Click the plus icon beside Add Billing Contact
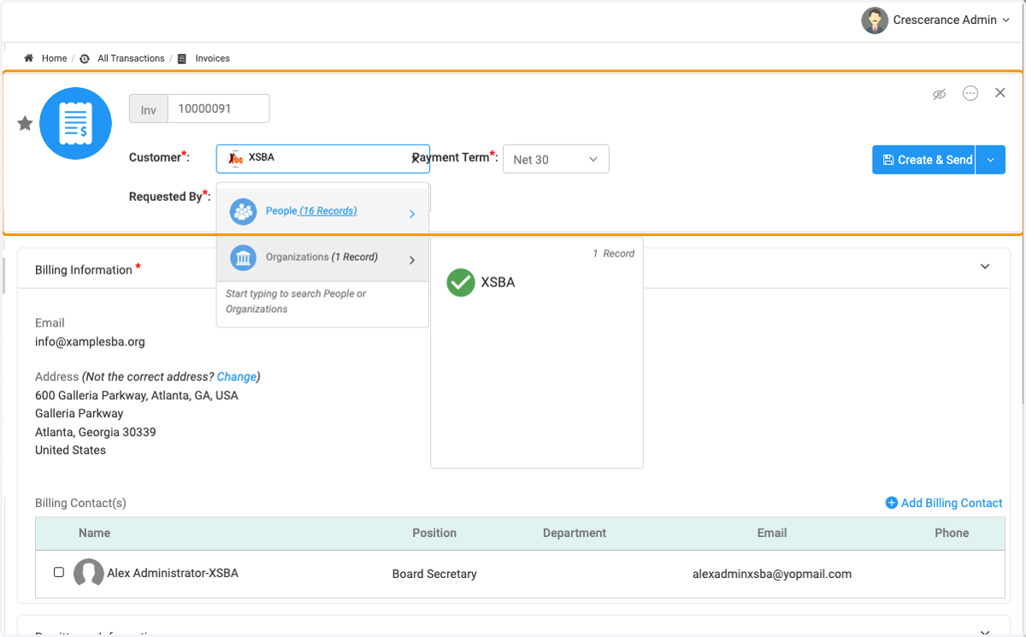This screenshot has width=1026, height=637. click(x=892, y=503)
